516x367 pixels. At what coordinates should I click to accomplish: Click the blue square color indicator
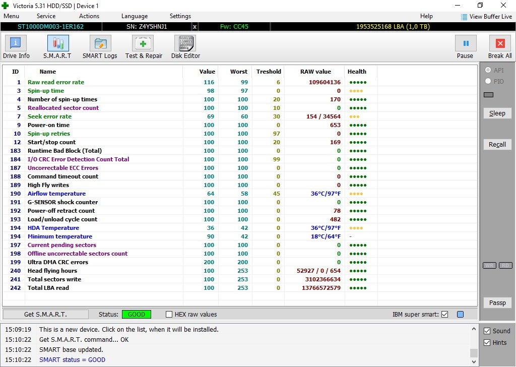coord(460,315)
